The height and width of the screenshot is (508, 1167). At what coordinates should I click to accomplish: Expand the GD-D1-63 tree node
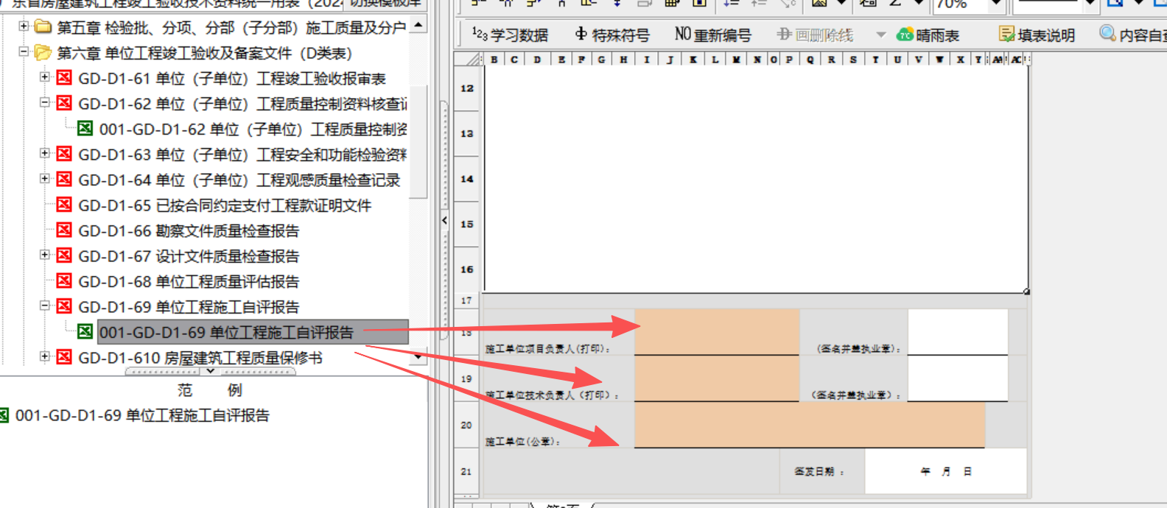tap(45, 154)
